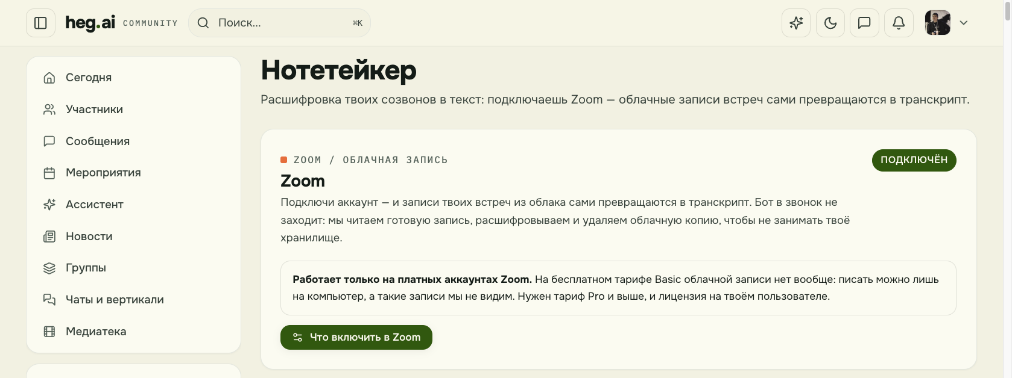Click the people icon beside Участники
This screenshot has height=378, width=1012.
[x=49, y=110]
